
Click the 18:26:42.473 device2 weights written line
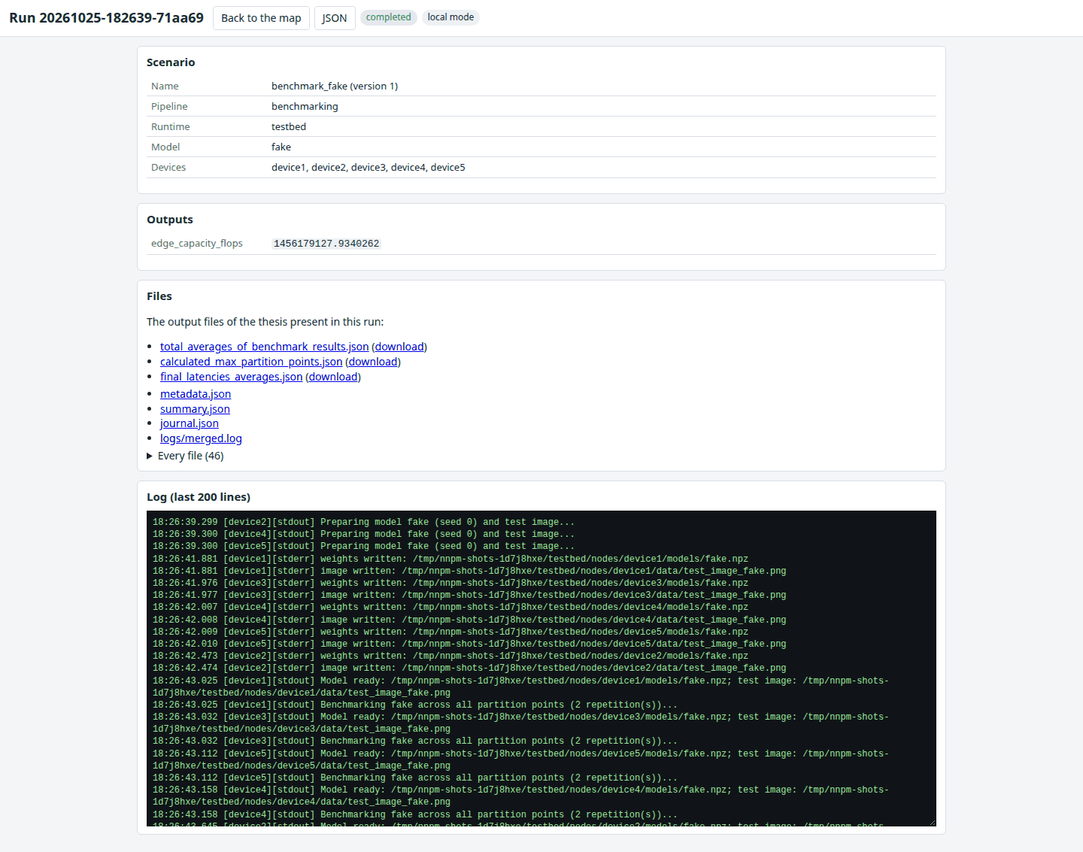click(x=450, y=656)
